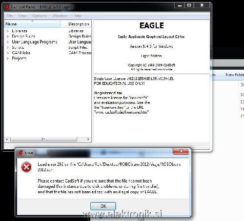Open the Window menu
Screen dimensions: 244x221
(x=60, y=16)
